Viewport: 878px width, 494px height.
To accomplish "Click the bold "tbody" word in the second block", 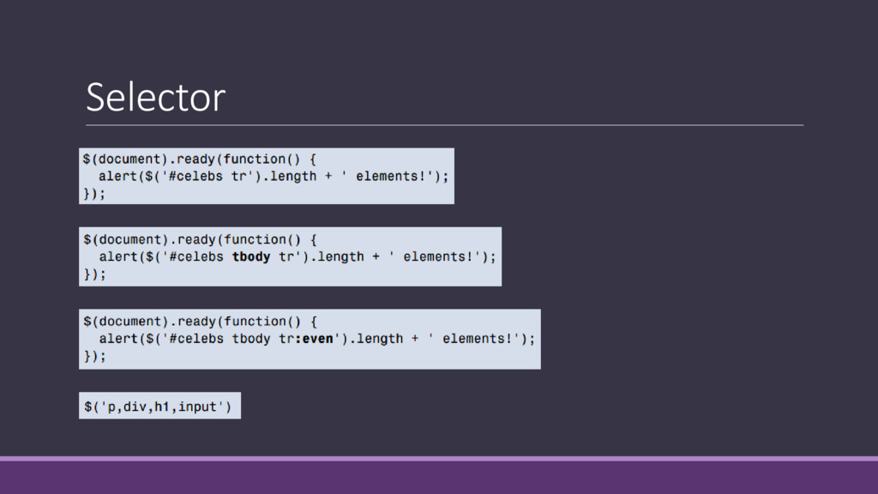I will [x=251, y=256].
